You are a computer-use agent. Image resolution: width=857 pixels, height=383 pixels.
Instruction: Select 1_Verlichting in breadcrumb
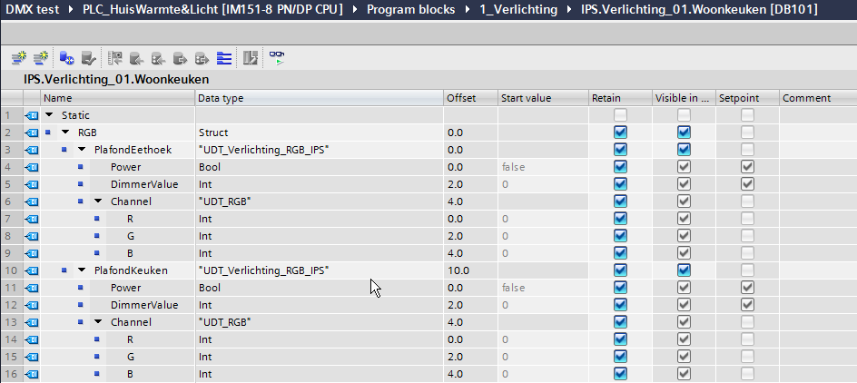tap(518, 9)
